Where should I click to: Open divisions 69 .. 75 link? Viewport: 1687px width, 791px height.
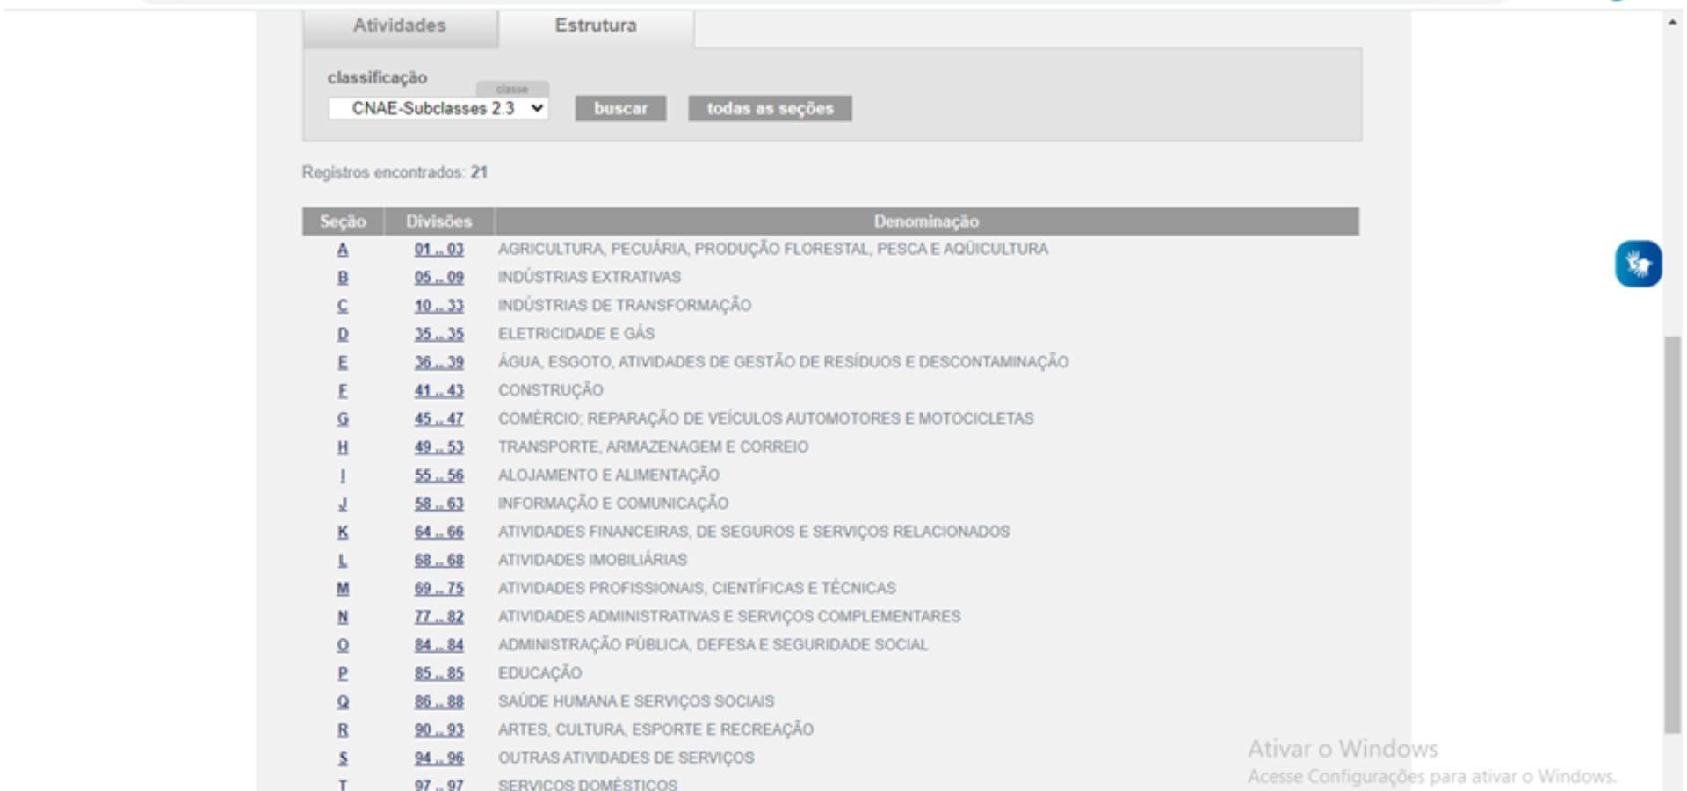click(x=439, y=588)
